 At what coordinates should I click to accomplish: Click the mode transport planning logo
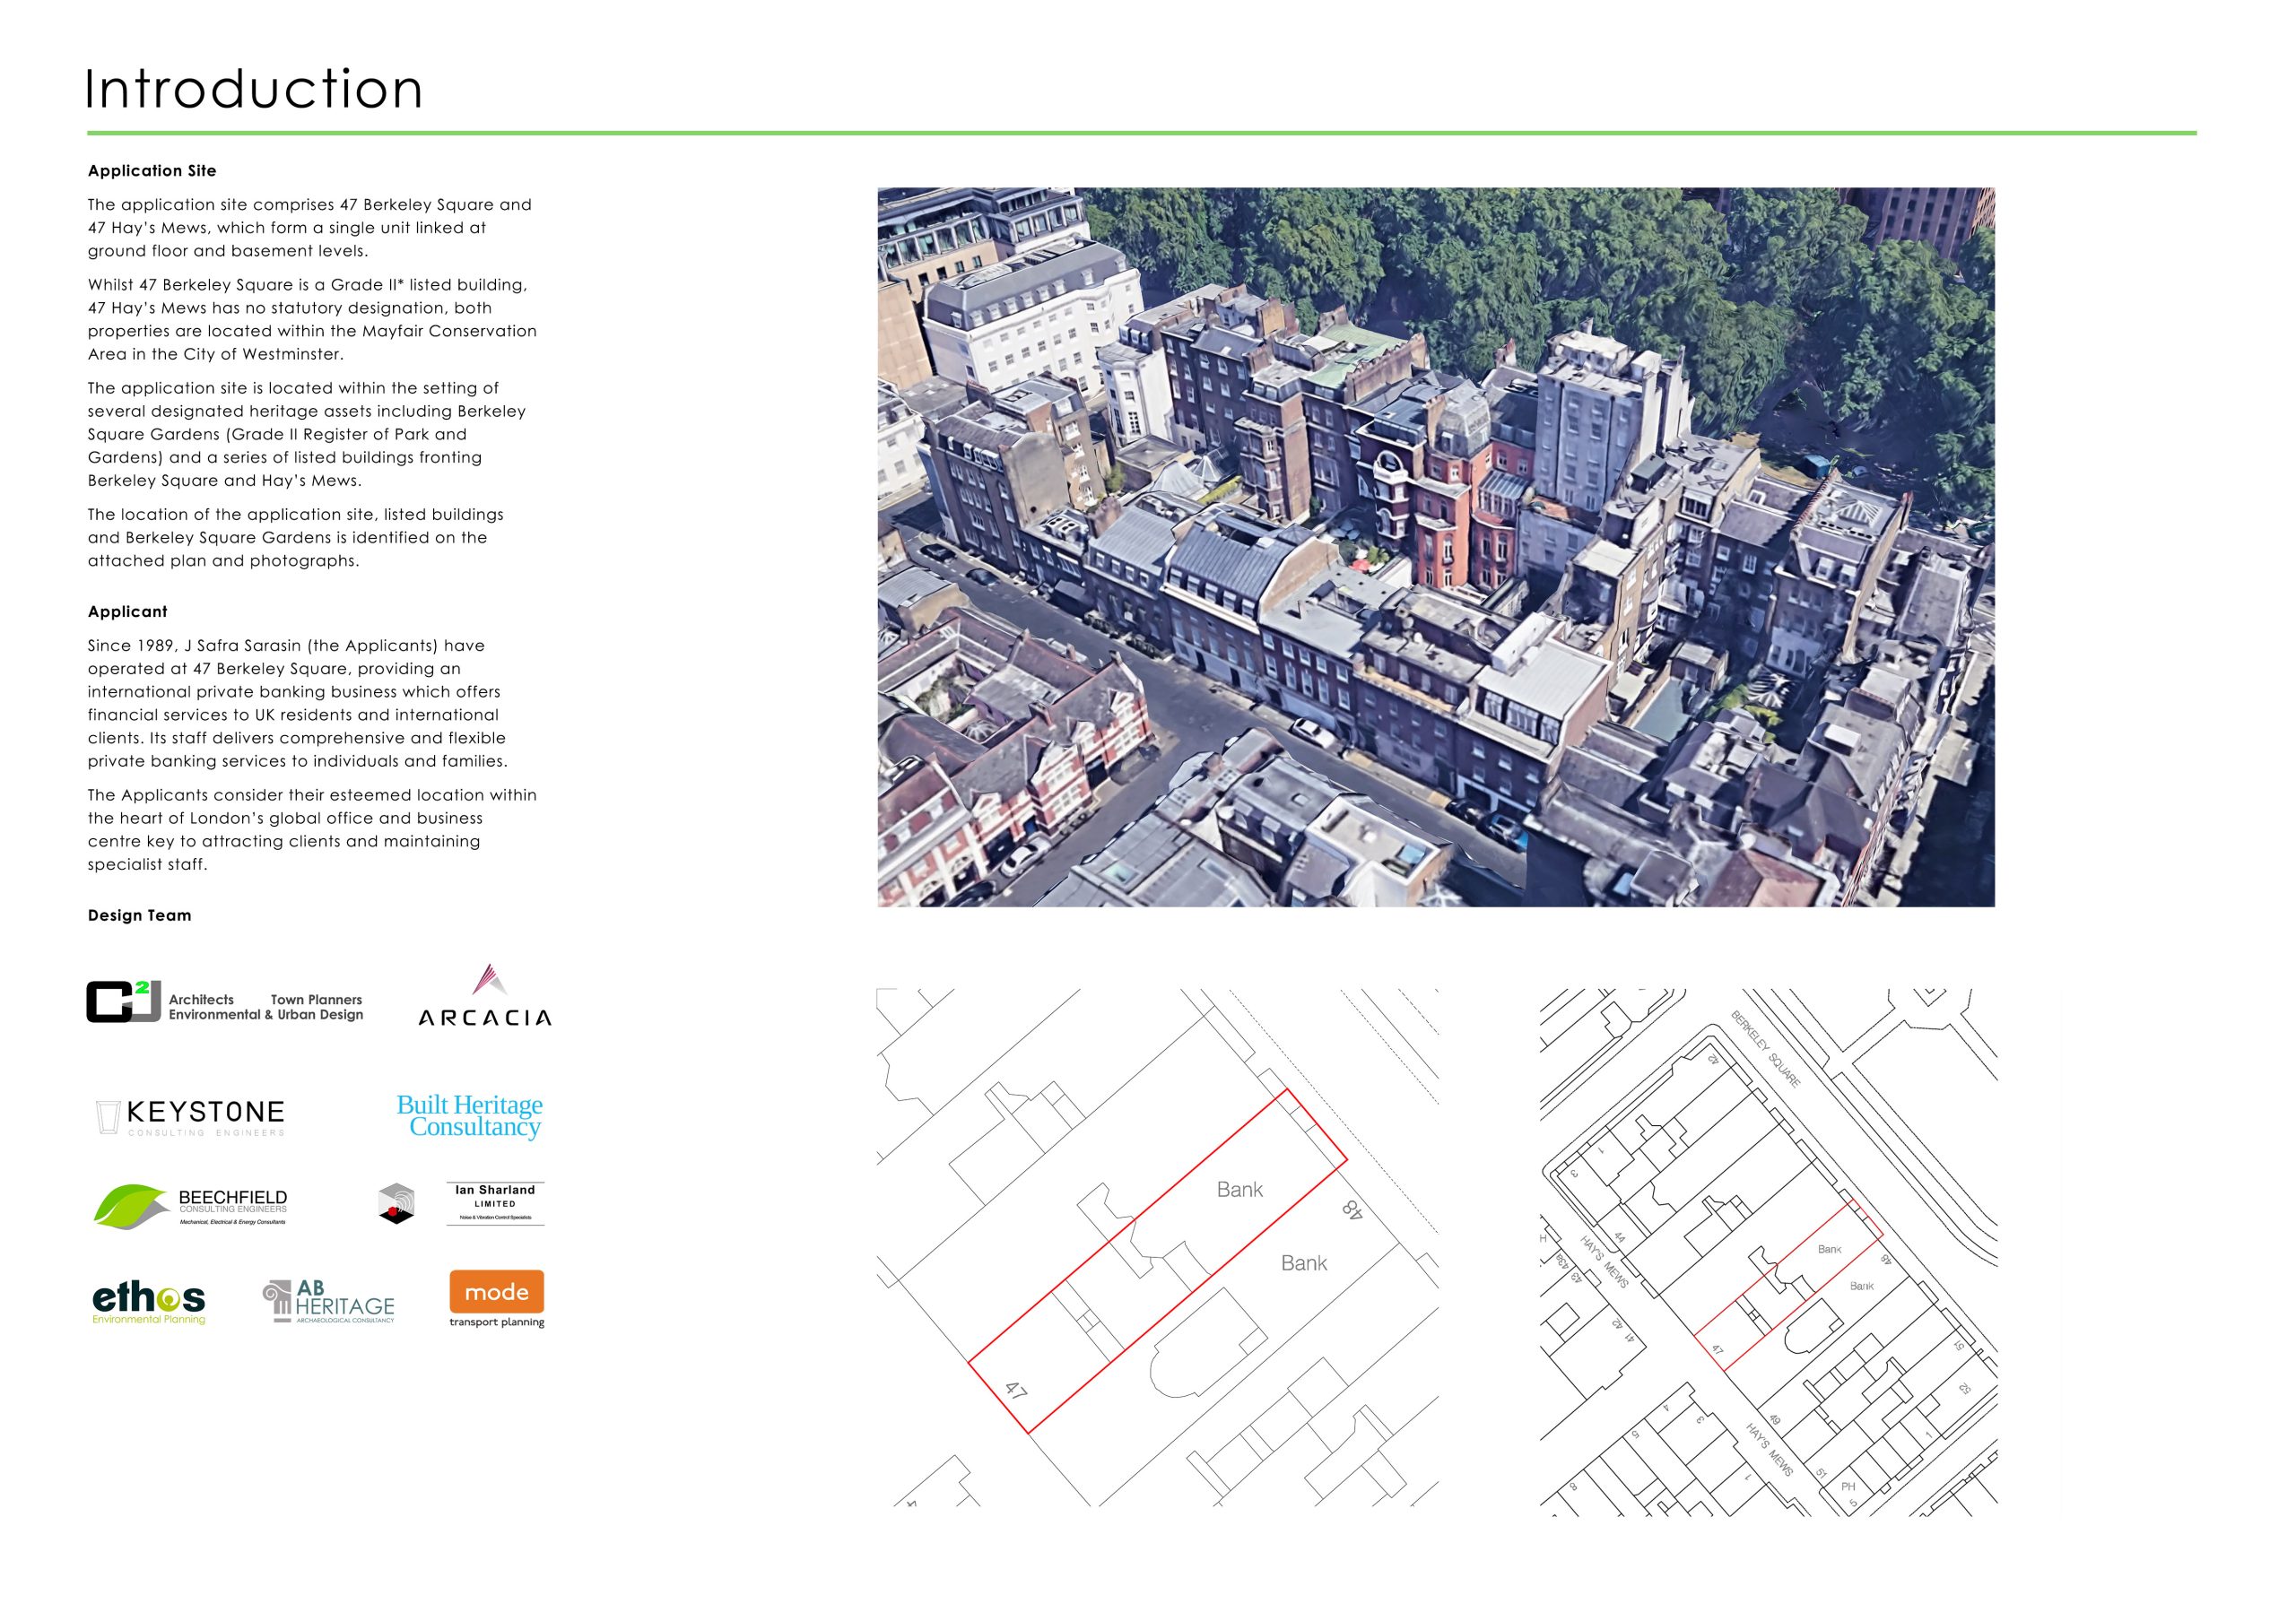497,1299
